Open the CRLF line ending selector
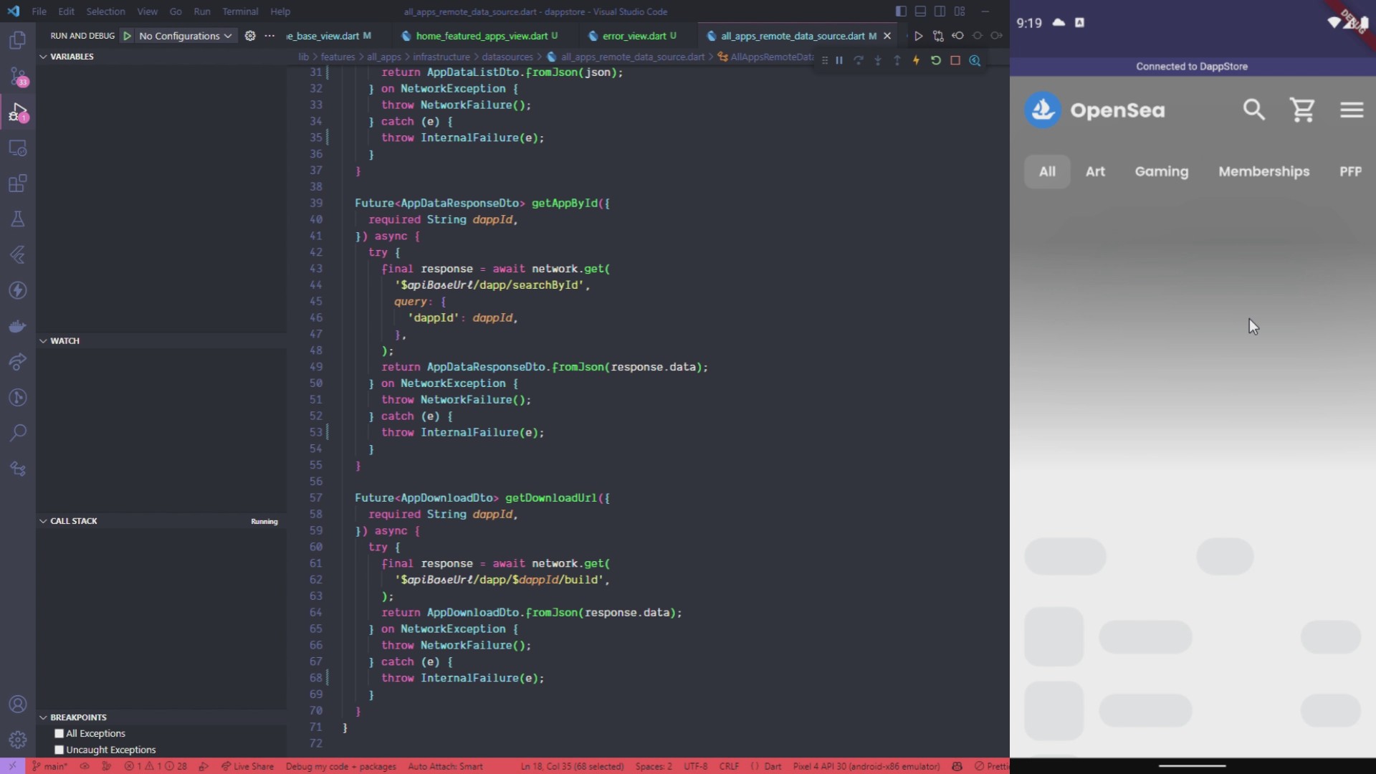 [729, 766]
